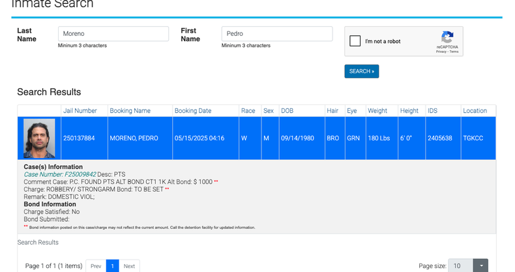Sort by DOB column header
This screenshot has height=272, width=515.
(287, 111)
